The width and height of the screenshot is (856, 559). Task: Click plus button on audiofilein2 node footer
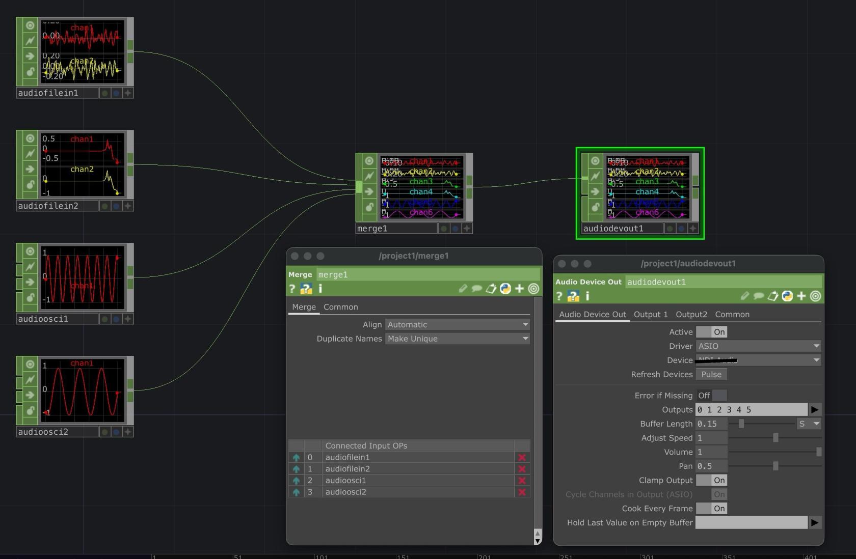(x=128, y=206)
